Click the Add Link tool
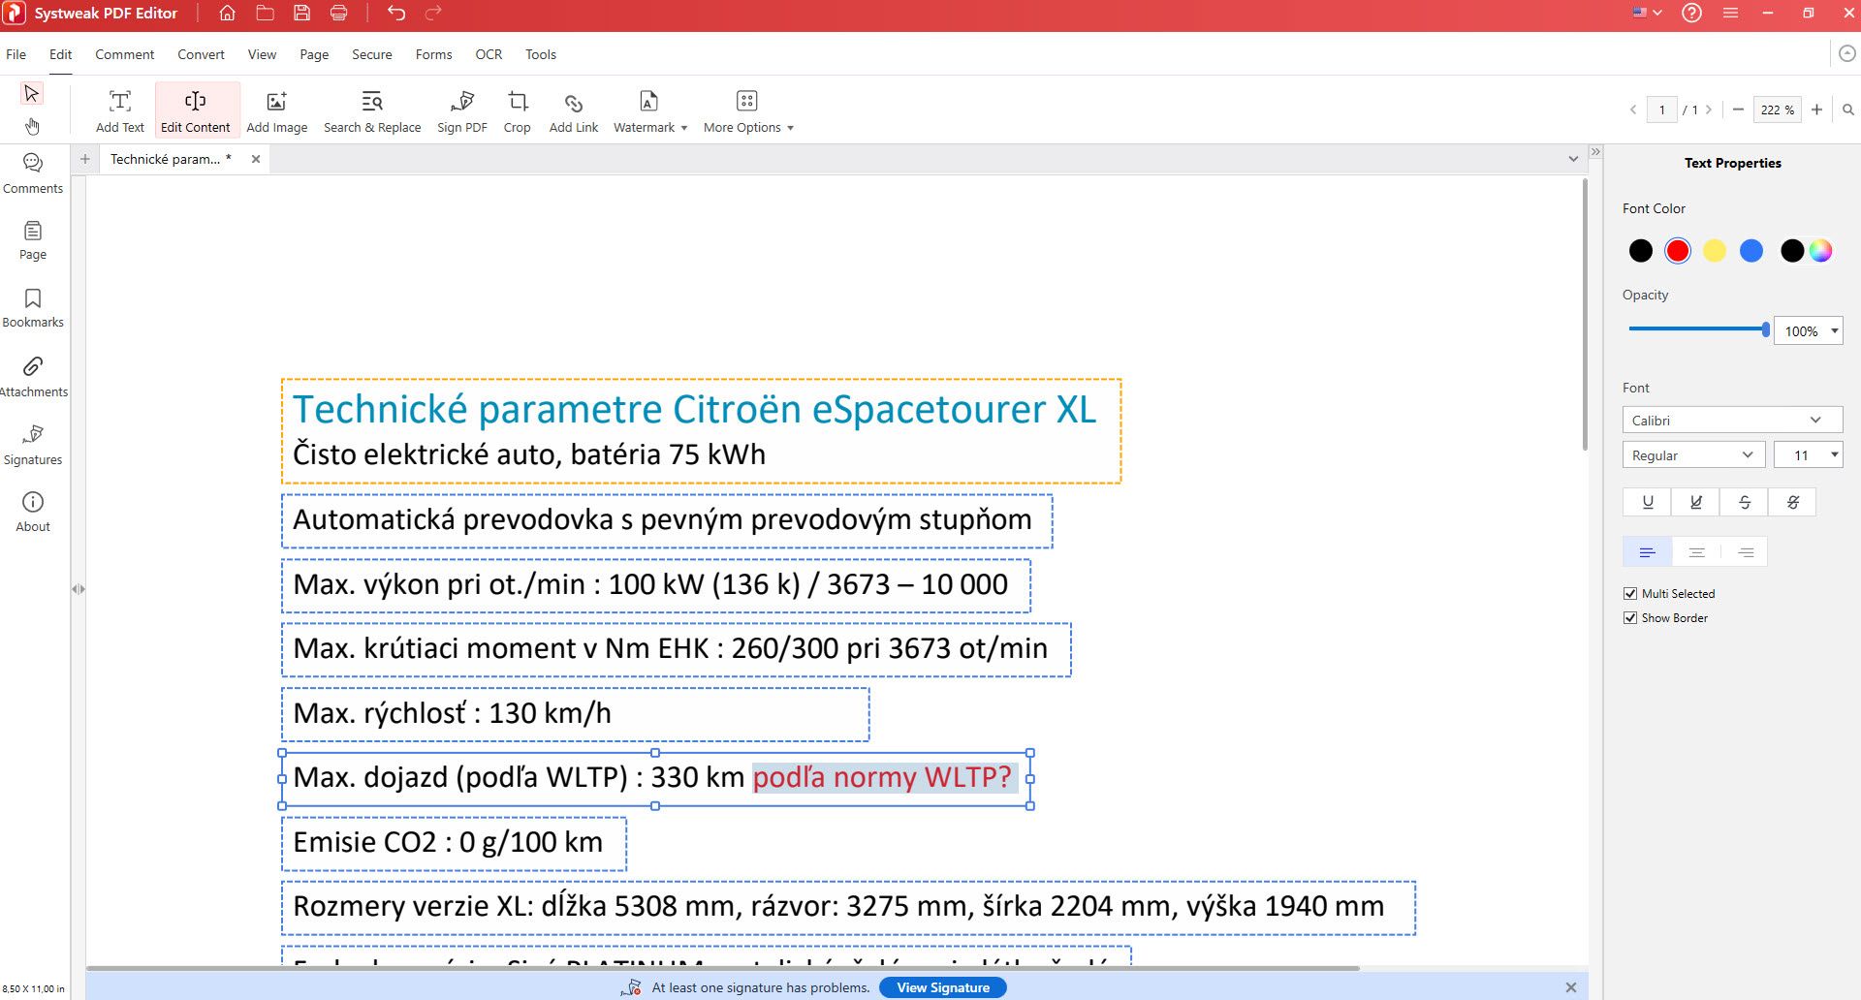This screenshot has width=1861, height=1000. (573, 111)
